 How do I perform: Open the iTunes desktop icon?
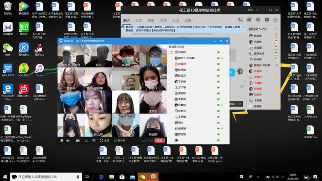click(x=40, y=70)
